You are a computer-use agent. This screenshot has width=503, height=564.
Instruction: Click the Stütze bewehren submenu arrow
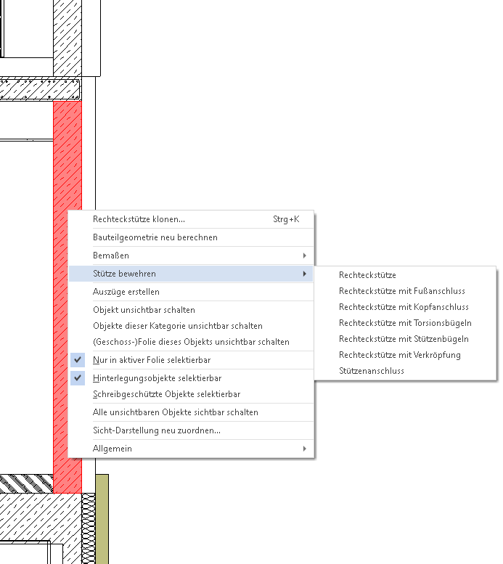tap(304, 274)
